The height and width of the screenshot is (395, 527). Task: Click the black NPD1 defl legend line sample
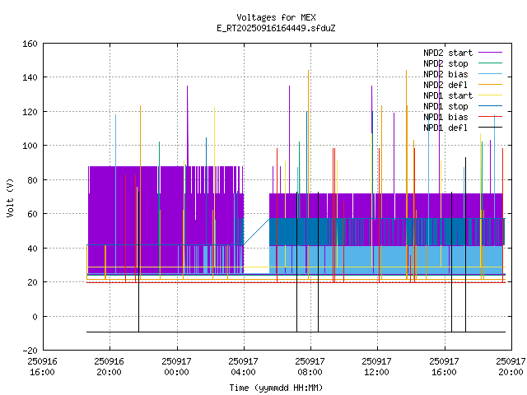[489, 128]
